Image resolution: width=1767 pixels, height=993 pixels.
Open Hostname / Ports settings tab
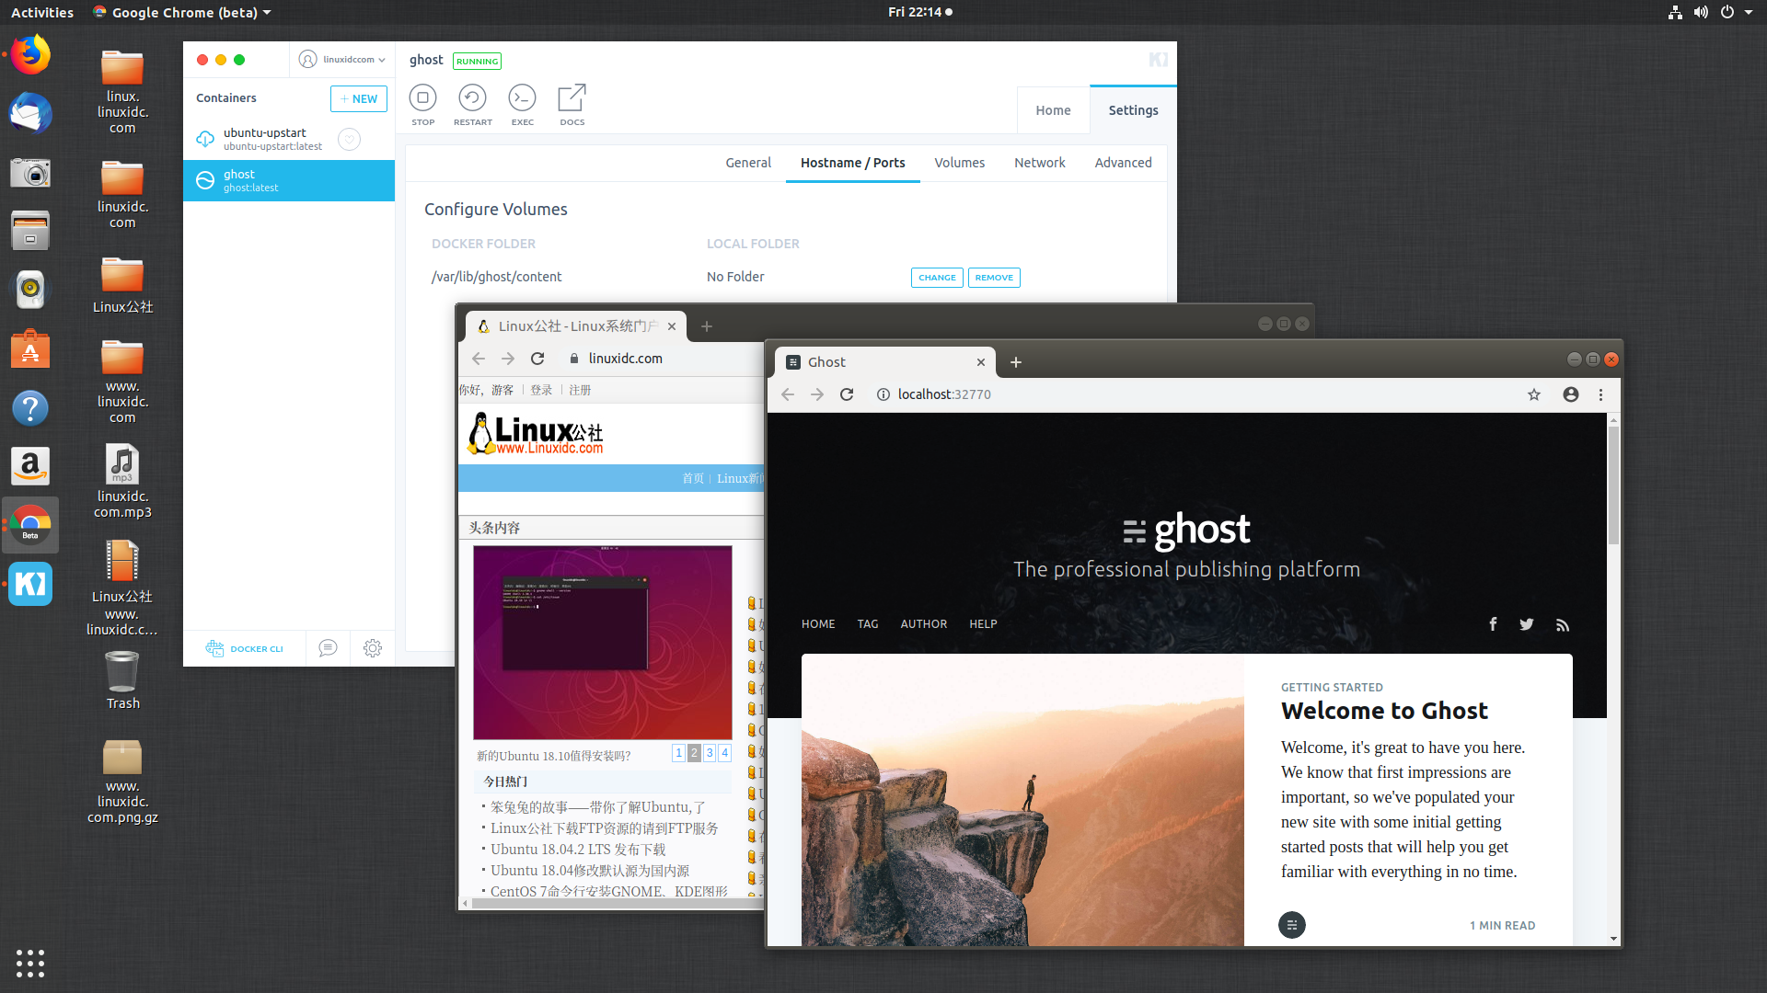click(x=852, y=163)
